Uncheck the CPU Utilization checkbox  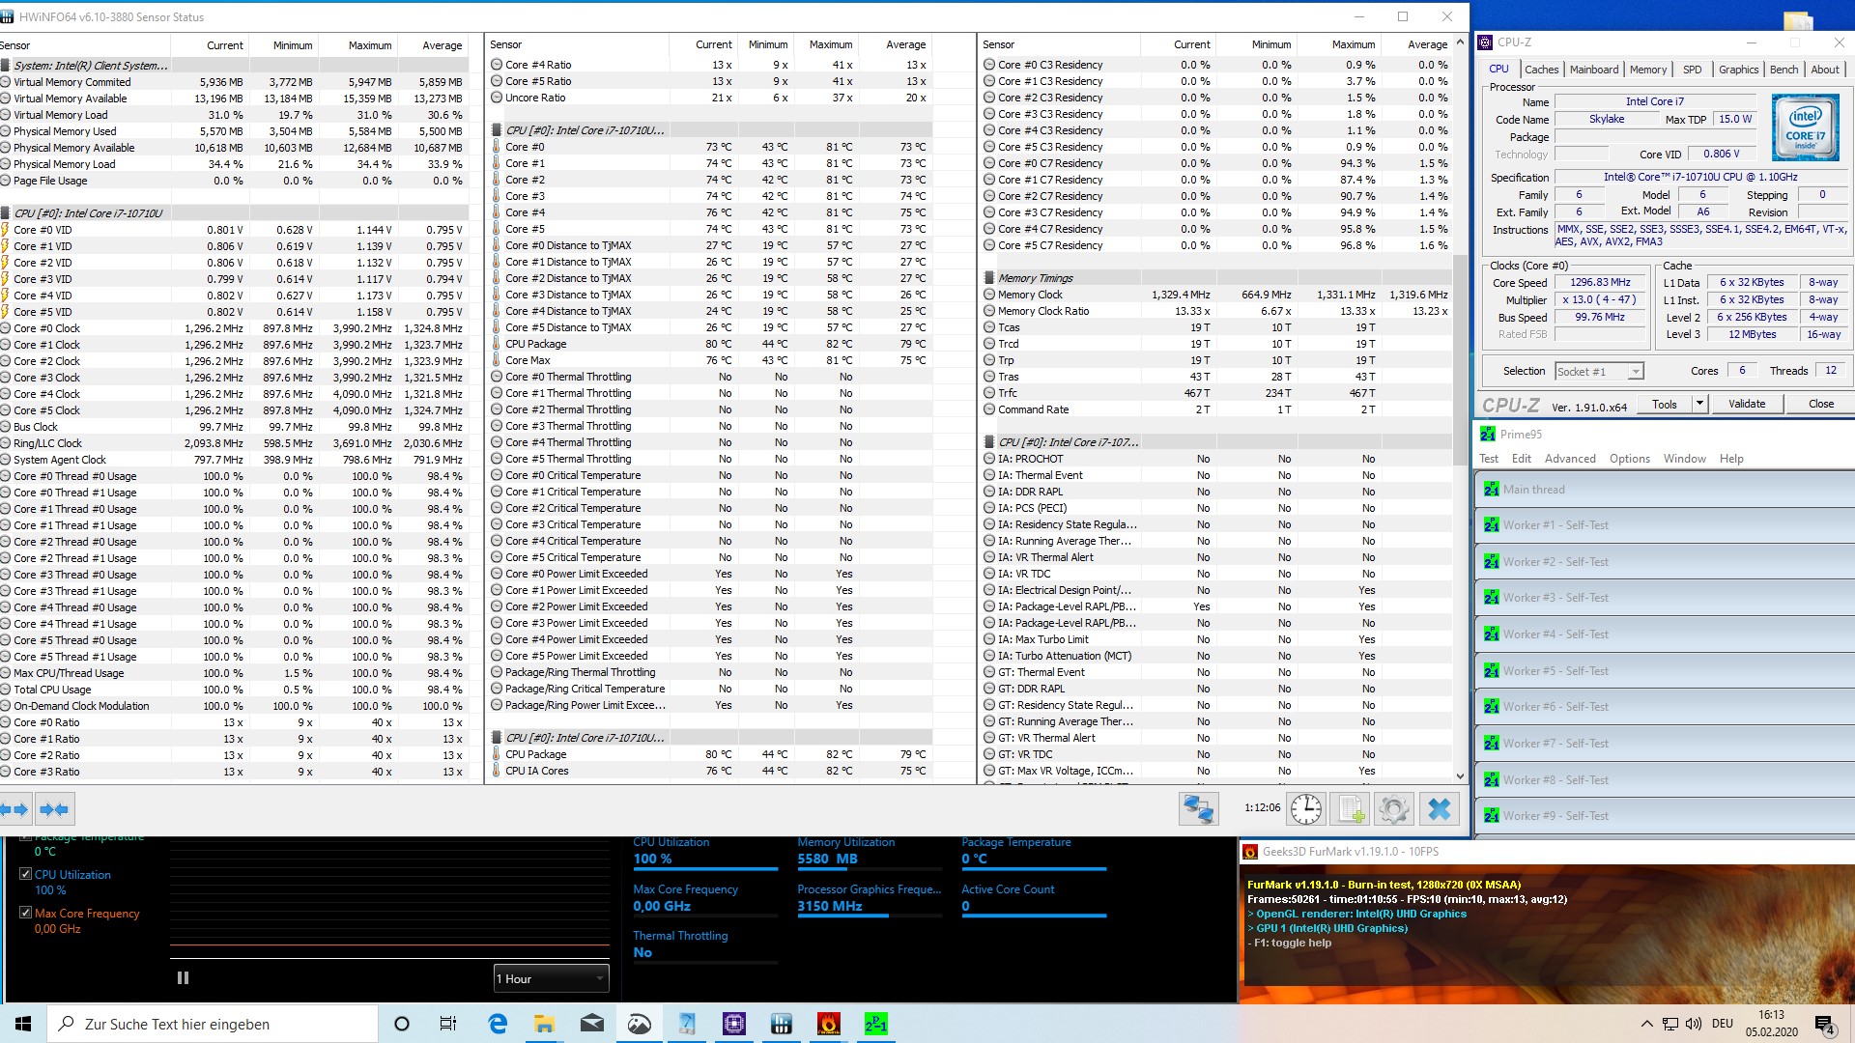point(26,874)
